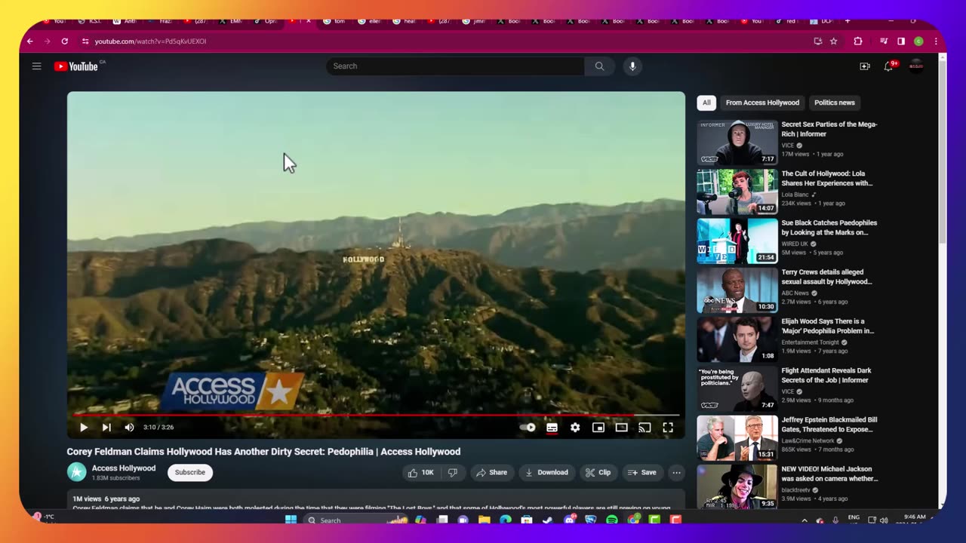The image size is (966, 543).
Task: Open the Access Hollywood channel name link
Action: pyautogui.click(x=124, y=468)
